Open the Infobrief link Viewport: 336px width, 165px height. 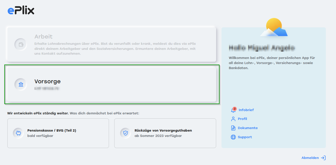click(246, 110)
